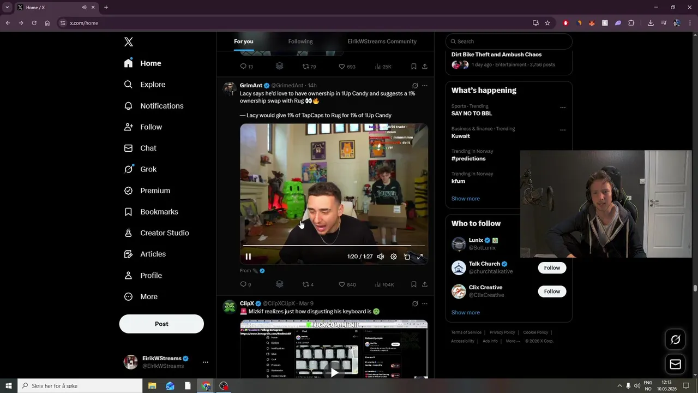Open Notifications in the sidebar
Screen dimensions: 698x393
(x=154, y=106)
